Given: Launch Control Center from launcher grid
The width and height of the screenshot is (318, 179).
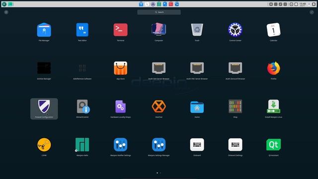Looking at the screenshot, I should click(235, 30).
